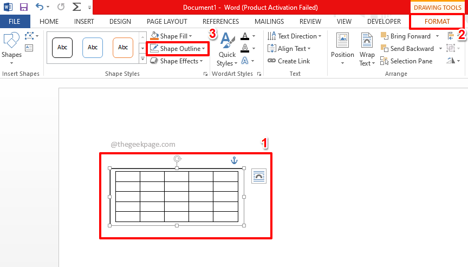Click the Undo arrow icon
468x267 pixels.
pos(39,8)
